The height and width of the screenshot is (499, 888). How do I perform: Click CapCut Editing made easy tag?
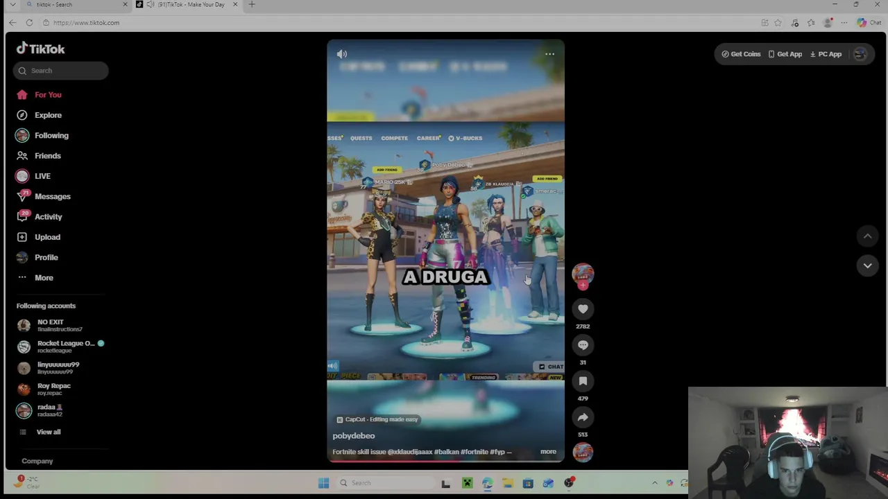(377, 419)
